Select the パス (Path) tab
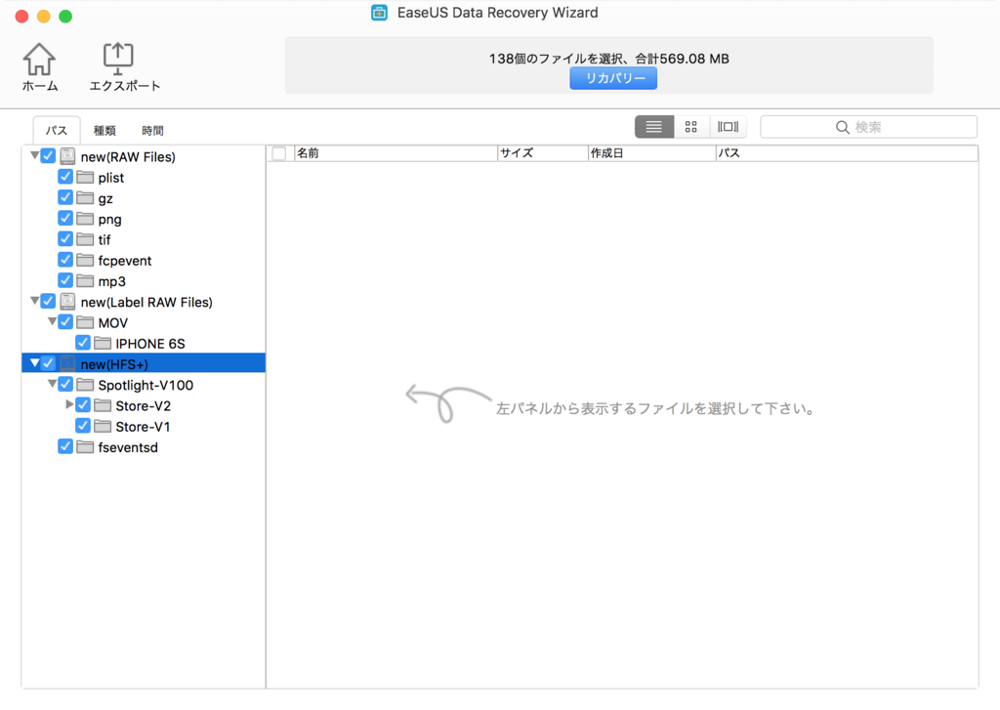The width and height of the screenshot is (1000, 710). (x=56, y=130)
